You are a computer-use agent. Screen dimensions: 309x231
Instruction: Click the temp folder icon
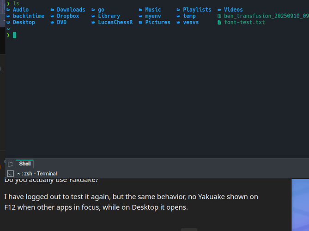click(x=178, y=16)
